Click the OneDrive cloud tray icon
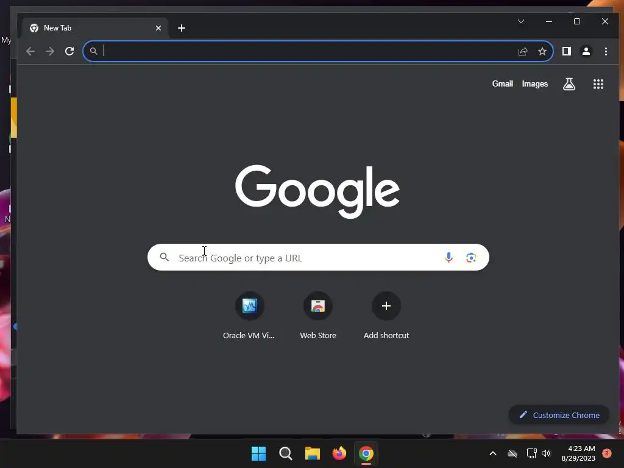This screenshot has height=468, width=624. [512, 453]
